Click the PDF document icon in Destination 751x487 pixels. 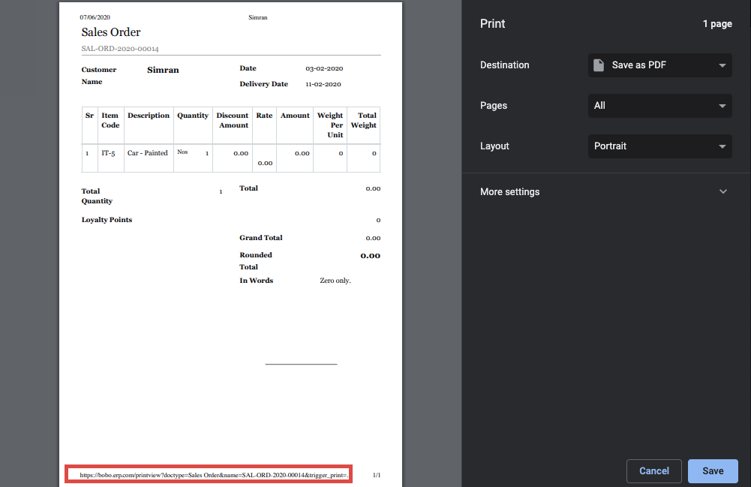pyautogui.click(x=599, y=65)
